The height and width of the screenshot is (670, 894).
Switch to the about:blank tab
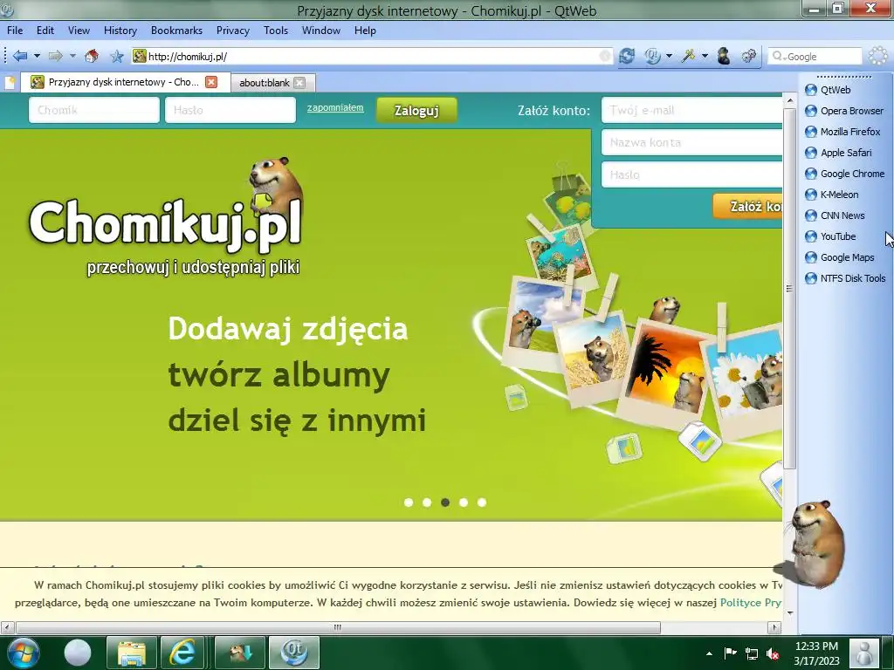(265, 83)
